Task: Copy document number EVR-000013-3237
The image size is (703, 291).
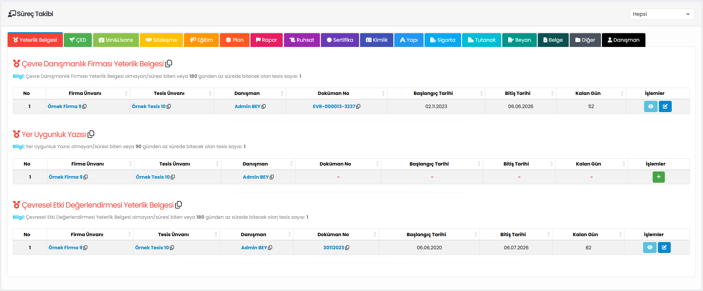Action: (358, 106)
